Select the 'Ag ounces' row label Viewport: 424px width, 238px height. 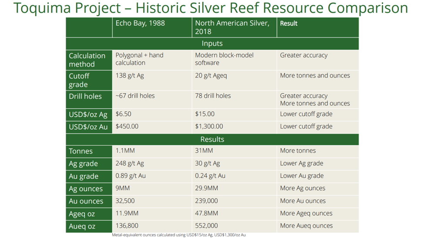(89, 189)
